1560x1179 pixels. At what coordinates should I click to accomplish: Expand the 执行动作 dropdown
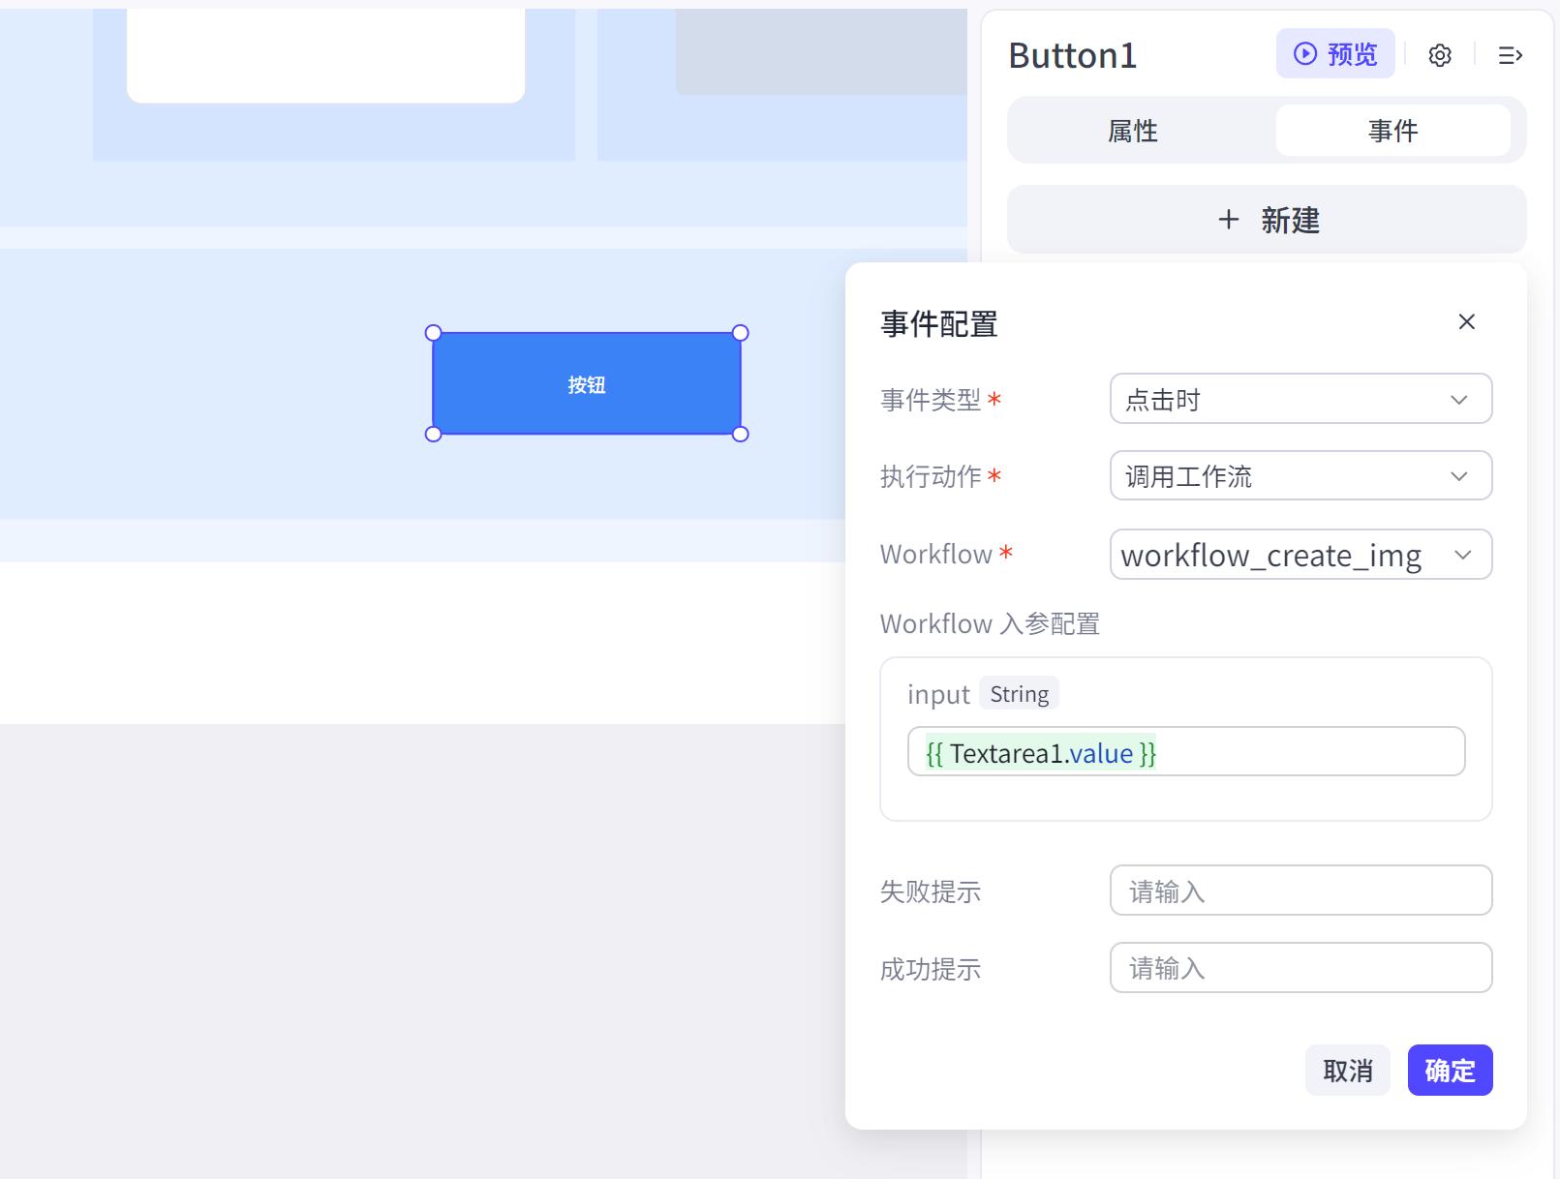click(1300, 475)
